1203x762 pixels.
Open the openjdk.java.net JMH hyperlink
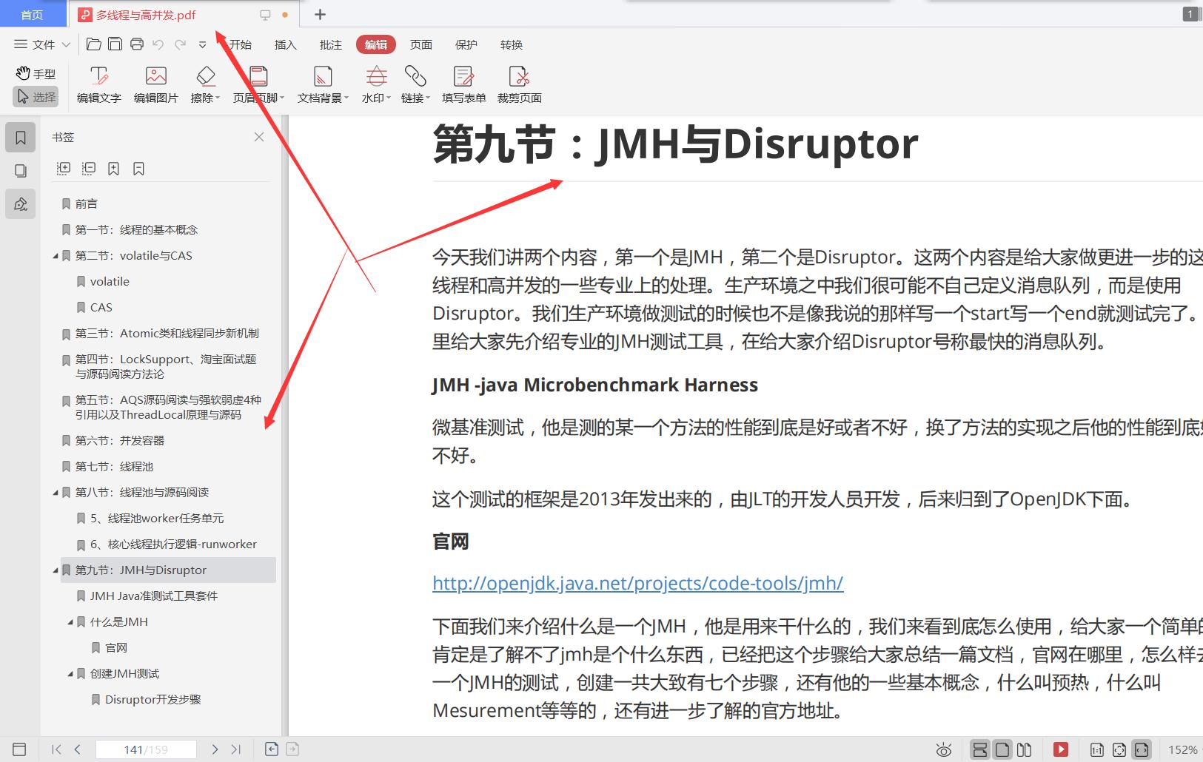[x=637, y=583]
